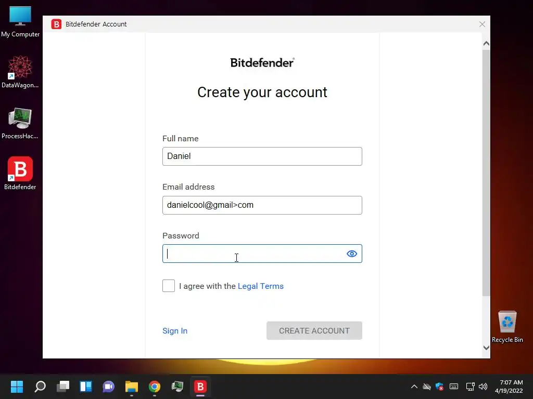Viewport: 533px width, 399px height.
Task: Show hidden system tray icons
Action: coord(414,387)
